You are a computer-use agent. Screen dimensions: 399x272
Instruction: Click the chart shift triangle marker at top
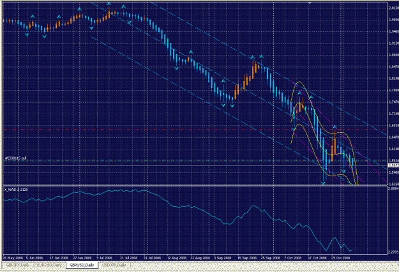tap(310, 3)
